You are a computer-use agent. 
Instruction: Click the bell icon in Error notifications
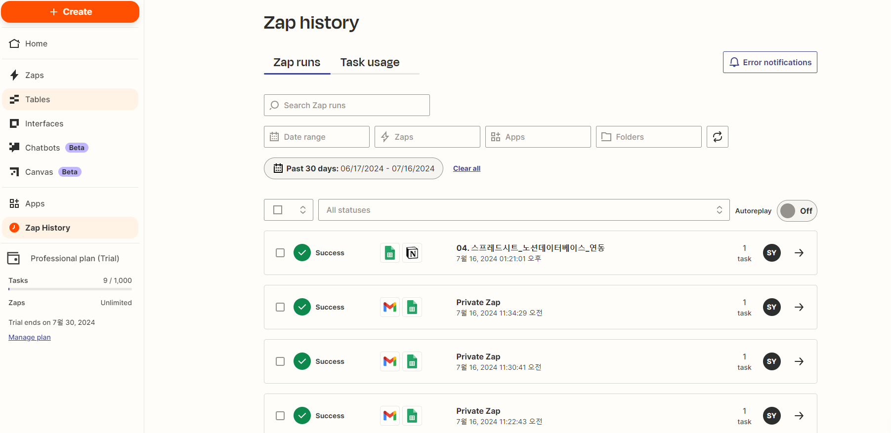click(x=734, y=62)
